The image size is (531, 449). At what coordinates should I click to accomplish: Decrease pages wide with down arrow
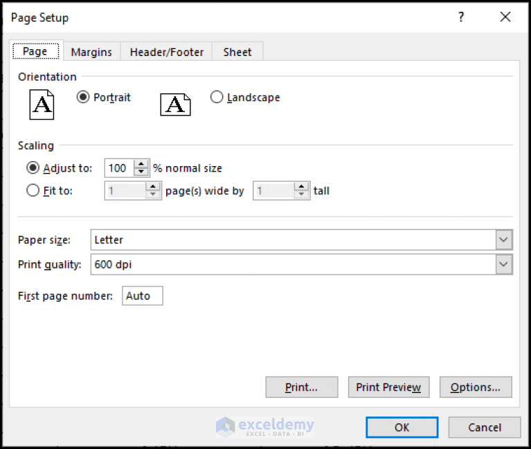(153, 194)
